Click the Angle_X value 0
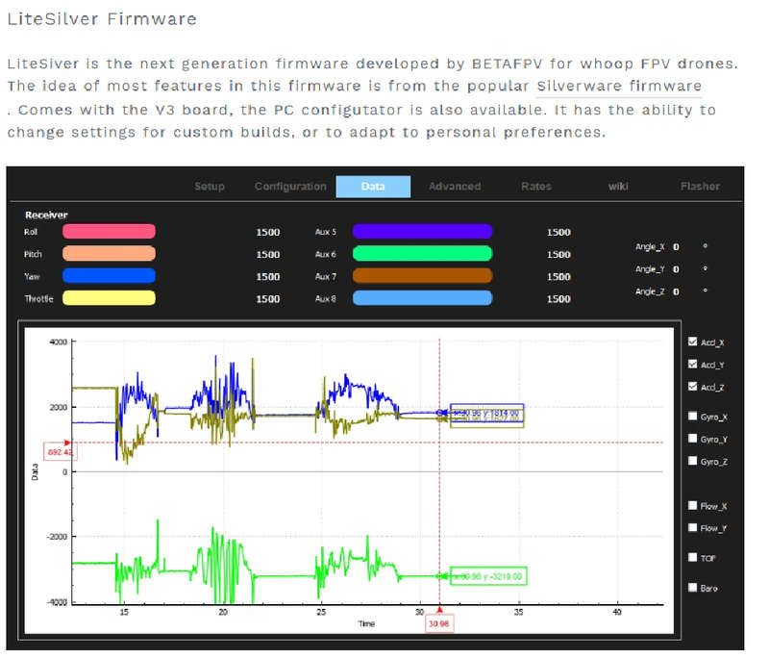The width and height of the screenshot is (769, 658). pos(676,247)
